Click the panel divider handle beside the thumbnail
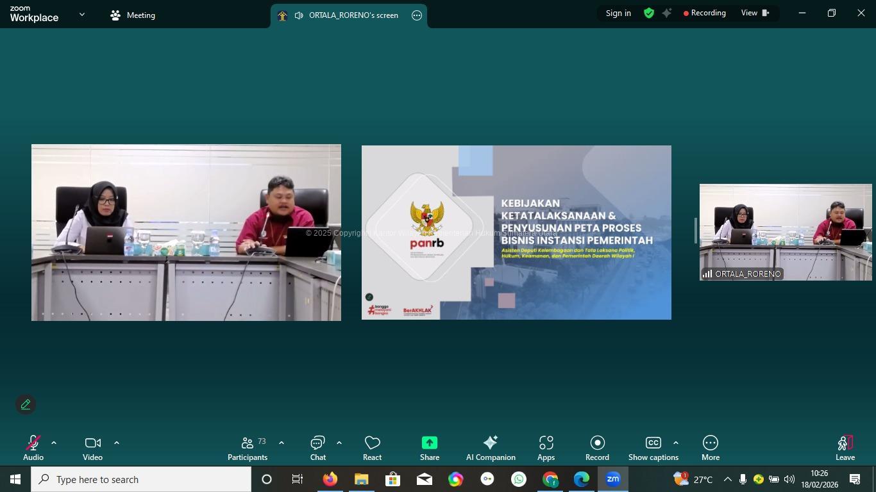The height and width of the screenshot is (492, 876). tap(695, 231)
